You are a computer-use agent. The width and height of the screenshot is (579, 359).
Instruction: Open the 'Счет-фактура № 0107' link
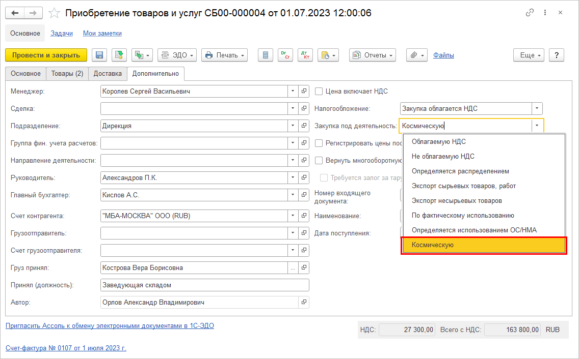(66, 348)
